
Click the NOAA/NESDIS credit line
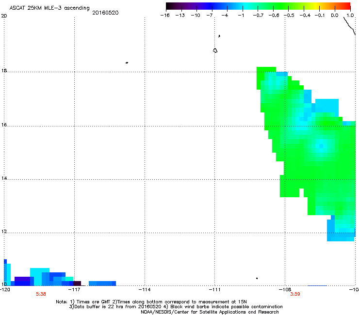(x=210, y=312)
